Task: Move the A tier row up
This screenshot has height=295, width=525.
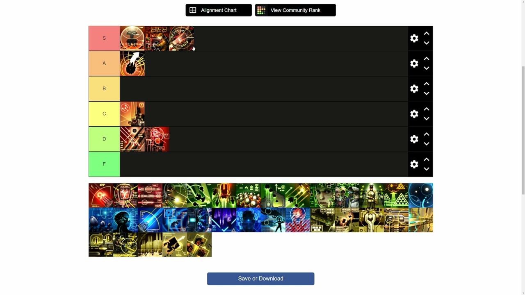Action: [427, 59]
